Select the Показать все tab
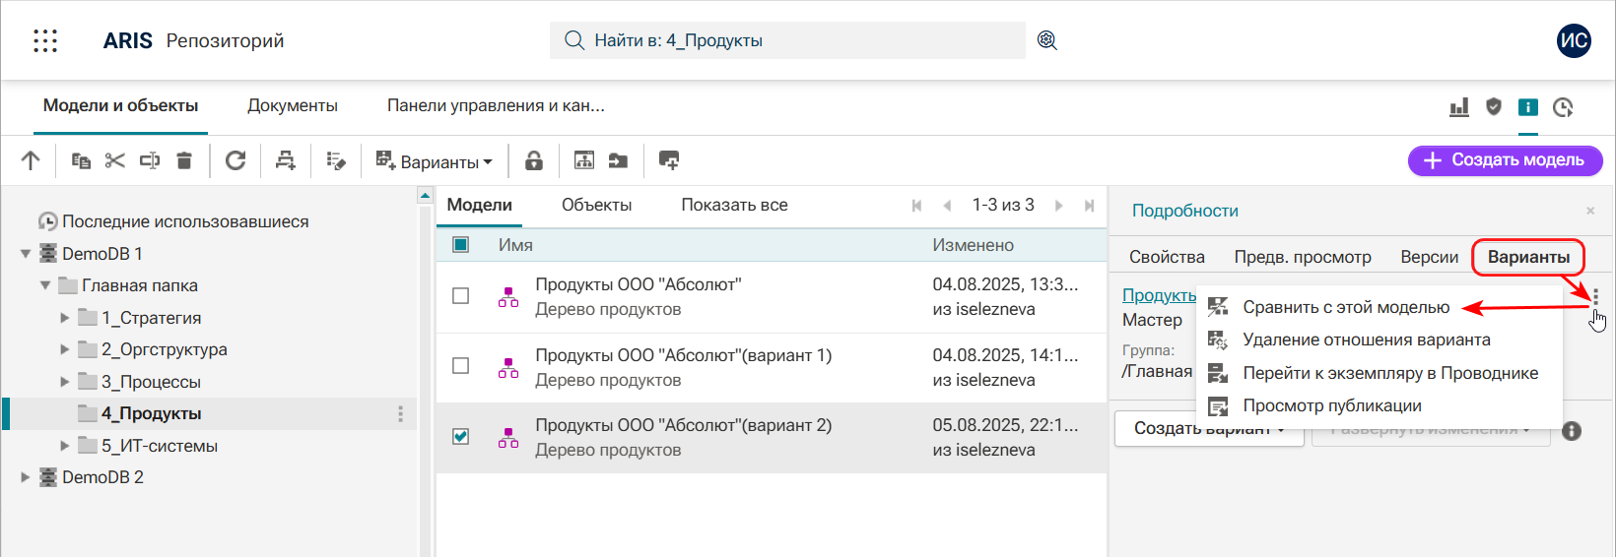Viewport: 1616px width, 557px height. (x=734, y=206)
